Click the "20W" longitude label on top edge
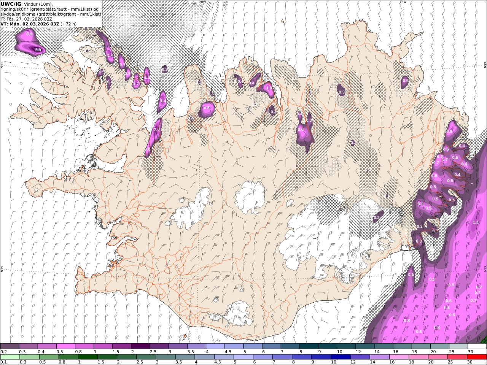Viewport: 487px width, 365px height. tap(202, 2)
